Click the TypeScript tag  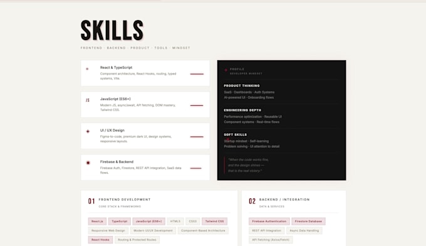click(x=120, y=222)
